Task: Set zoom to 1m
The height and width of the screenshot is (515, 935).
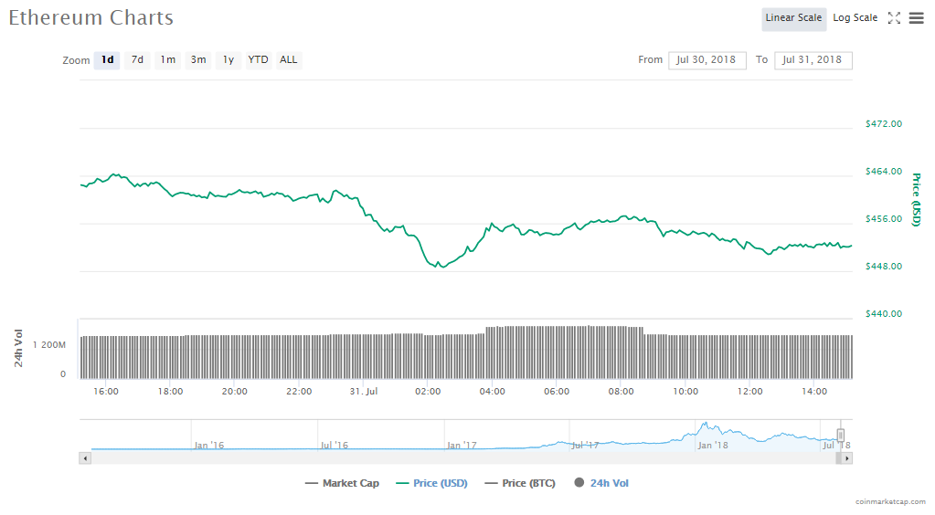Action: point(167,60)
